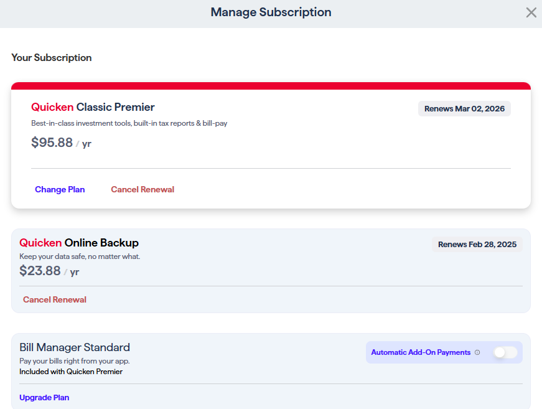Click the Keep your data safe description
This screenshot has height=409, width=542.
pyautogui.click(x=80, y=256)
